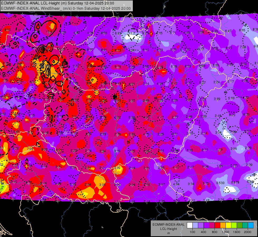Click the black diamond marker on the map
Image resolution: width=258 pixels, height=237 pixels.
[x=115, y=97]
